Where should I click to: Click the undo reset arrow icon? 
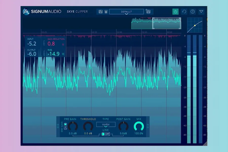[184, 12]
